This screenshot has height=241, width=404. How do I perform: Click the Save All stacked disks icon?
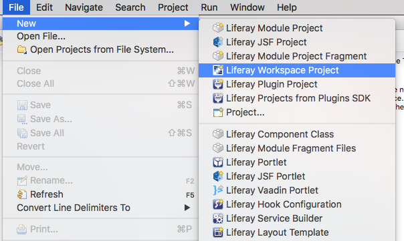pyautogui.click(x=22, y=133)
